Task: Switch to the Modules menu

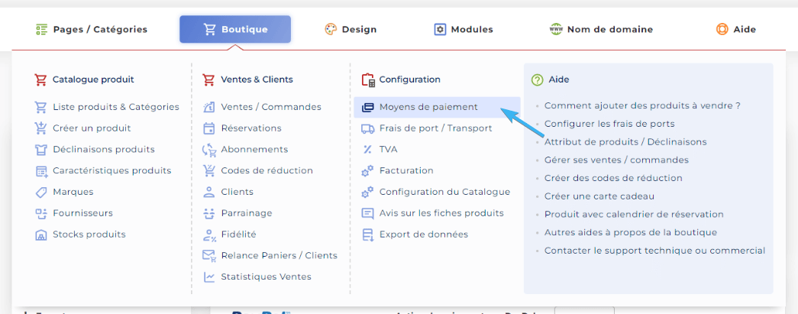Action: point(464,30)
